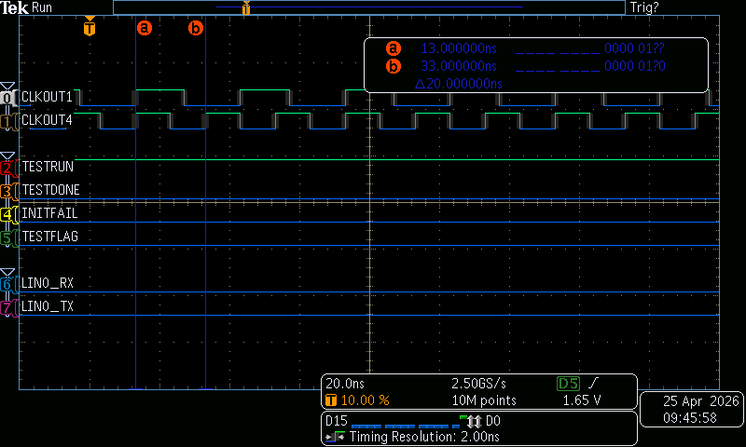Select channel 4 badge for INITFAIL
Screen dimensions: 746x447
click(7, 214)
